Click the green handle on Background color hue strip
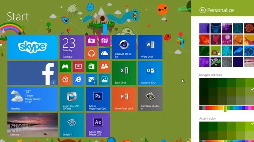The image size is (254, 142). [225, 109]
